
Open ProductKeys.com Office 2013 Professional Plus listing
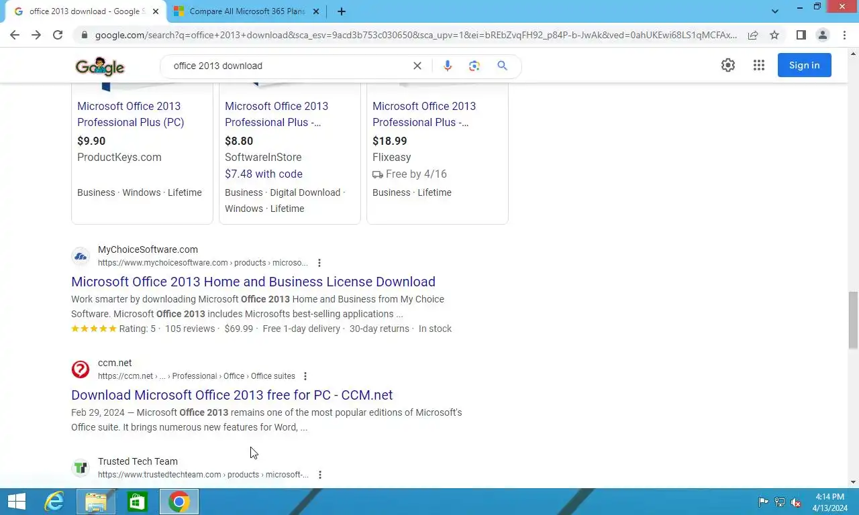[x=130, y=114]
